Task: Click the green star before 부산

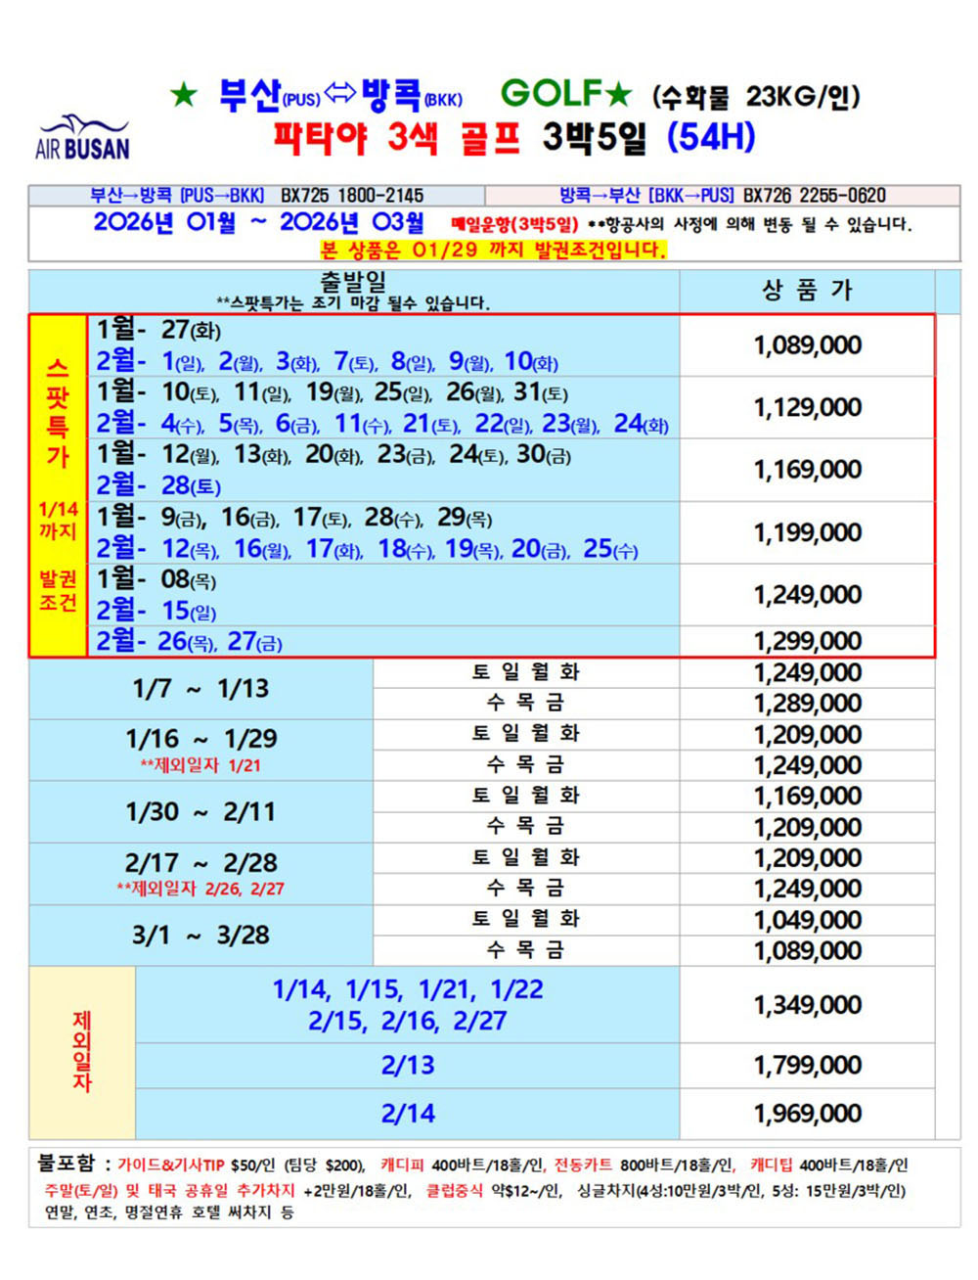Action: point(183,96)
